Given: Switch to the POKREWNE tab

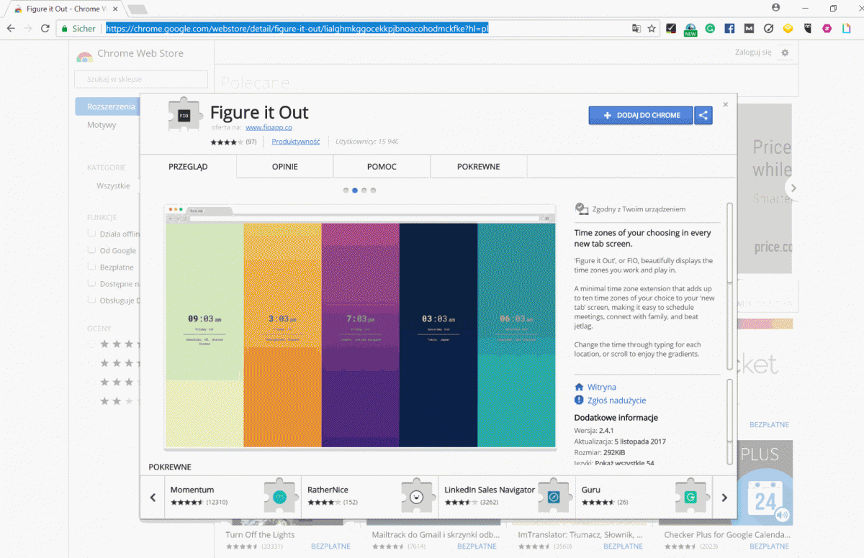Looking at the screenshot, I should (x=479, y=167).
